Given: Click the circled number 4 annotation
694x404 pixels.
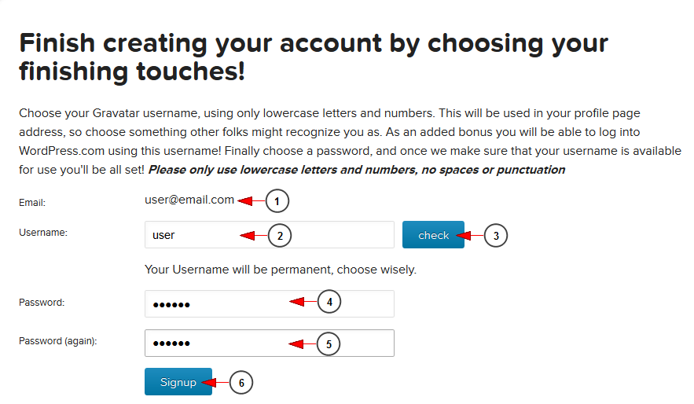Looking at the screenshot, I should 329,302.
